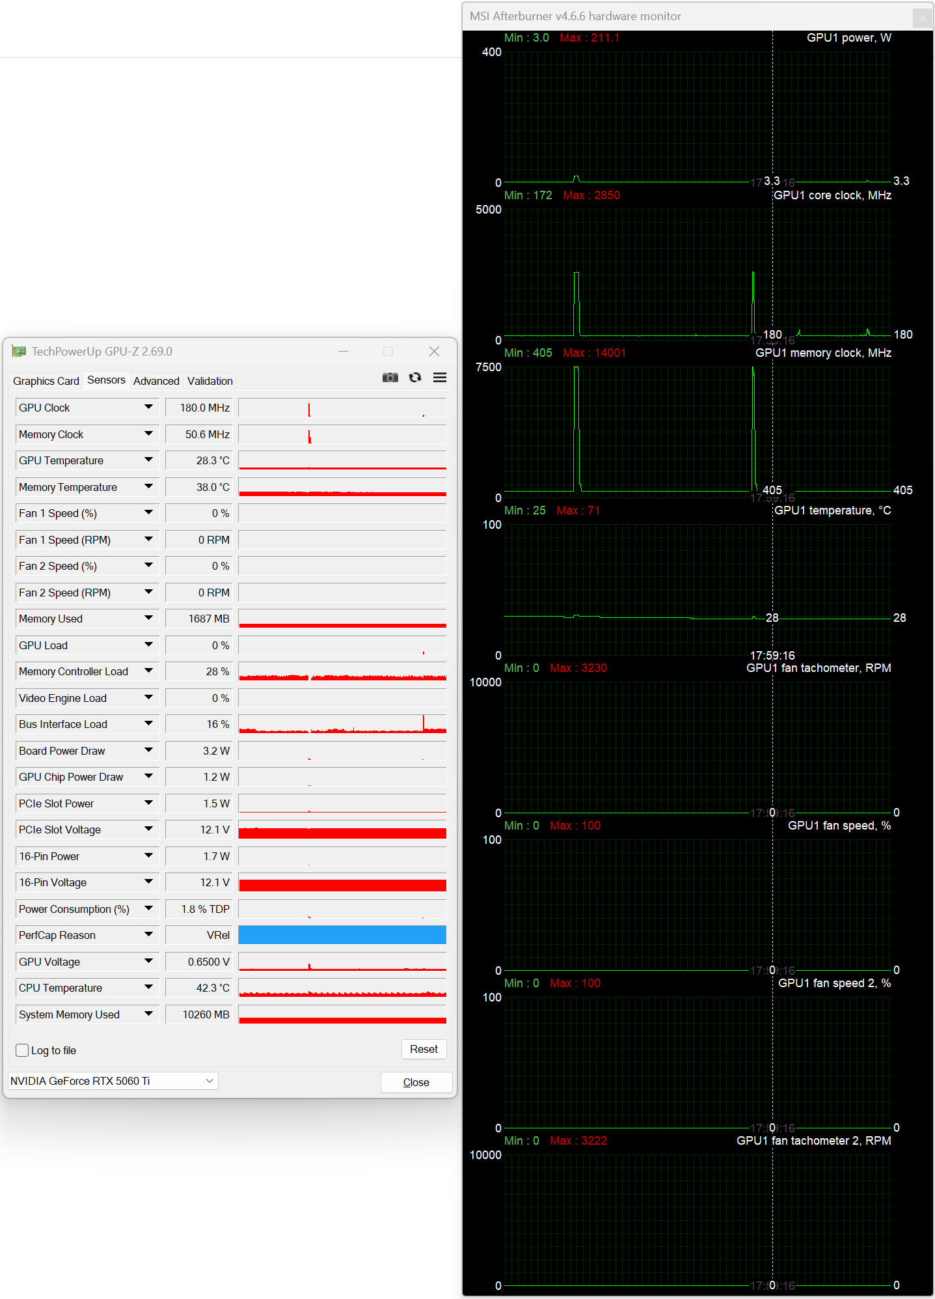935x1299 pixels.
Task: Open the Validation tab
Action: [x=210, y=381]
